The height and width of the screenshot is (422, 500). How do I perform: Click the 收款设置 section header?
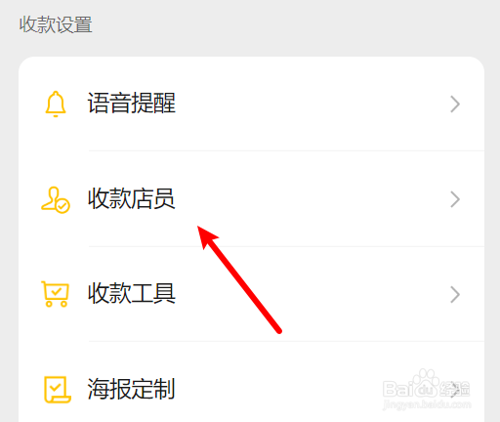coord(56,24)
